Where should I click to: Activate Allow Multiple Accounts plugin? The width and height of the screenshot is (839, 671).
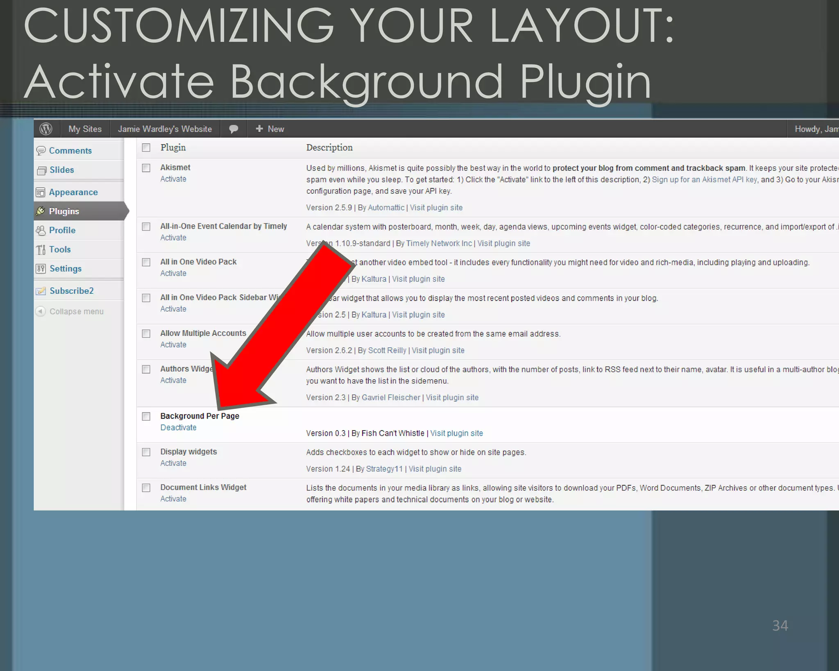tap(173, 345)
